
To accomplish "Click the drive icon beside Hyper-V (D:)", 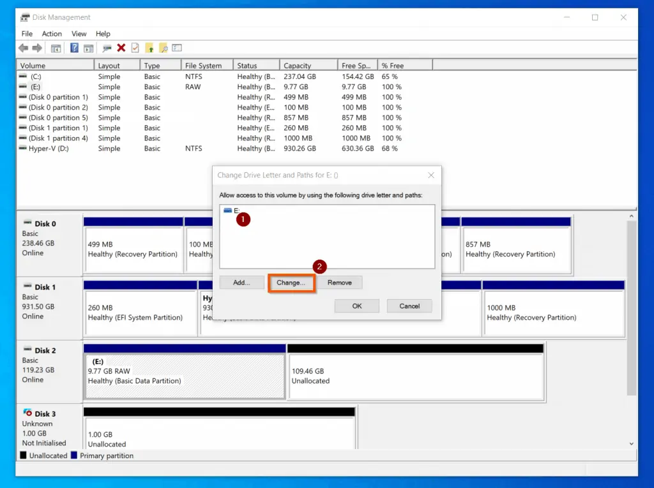I will [23, 148].
